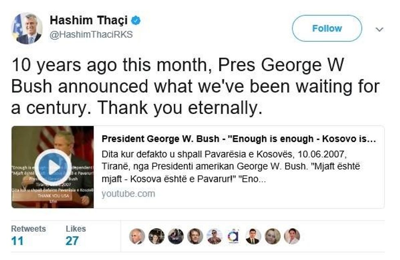Image resolution: width=400 pixels, height=260 pixels.
Task: Open the second liker avatar in the row
Action: point(156,236)
